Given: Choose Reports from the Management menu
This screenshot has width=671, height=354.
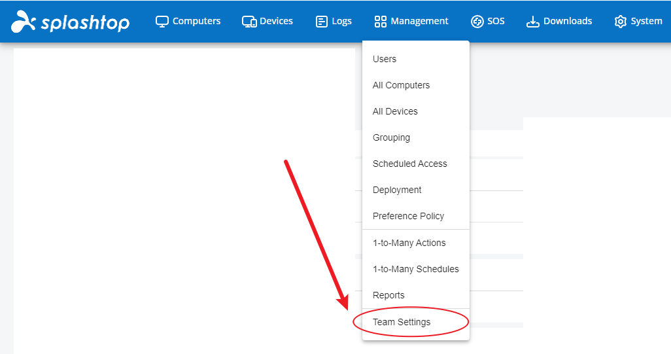Looking at the screenshot, I should (x=388, y=295).
